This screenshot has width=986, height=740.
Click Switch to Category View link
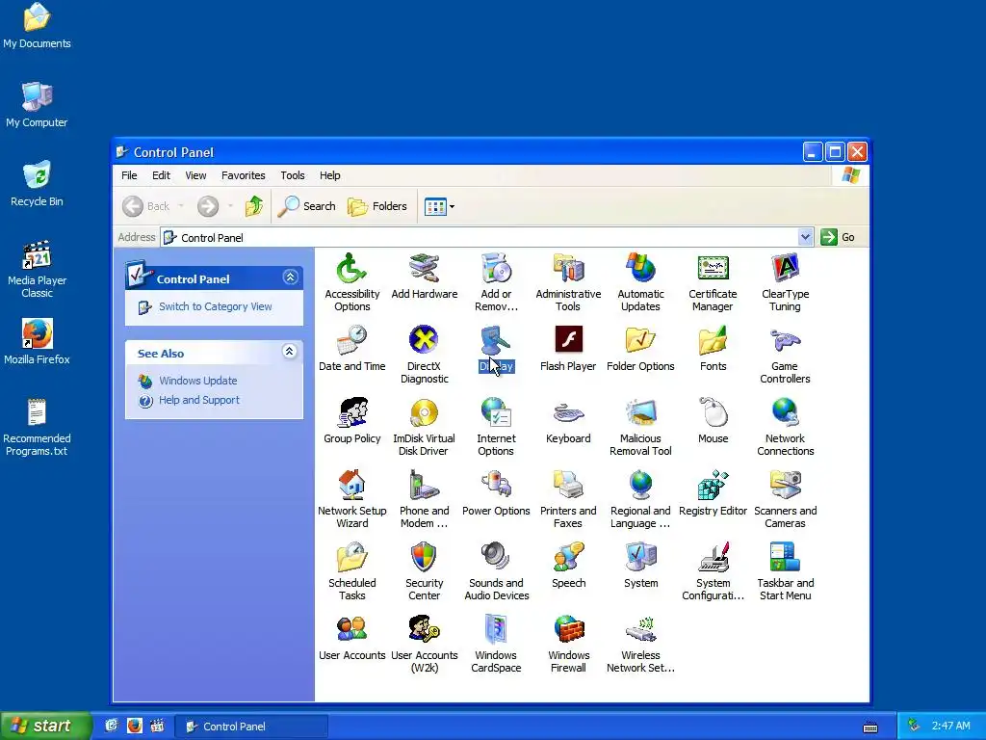pyautogui.click(x=215, y=306)
